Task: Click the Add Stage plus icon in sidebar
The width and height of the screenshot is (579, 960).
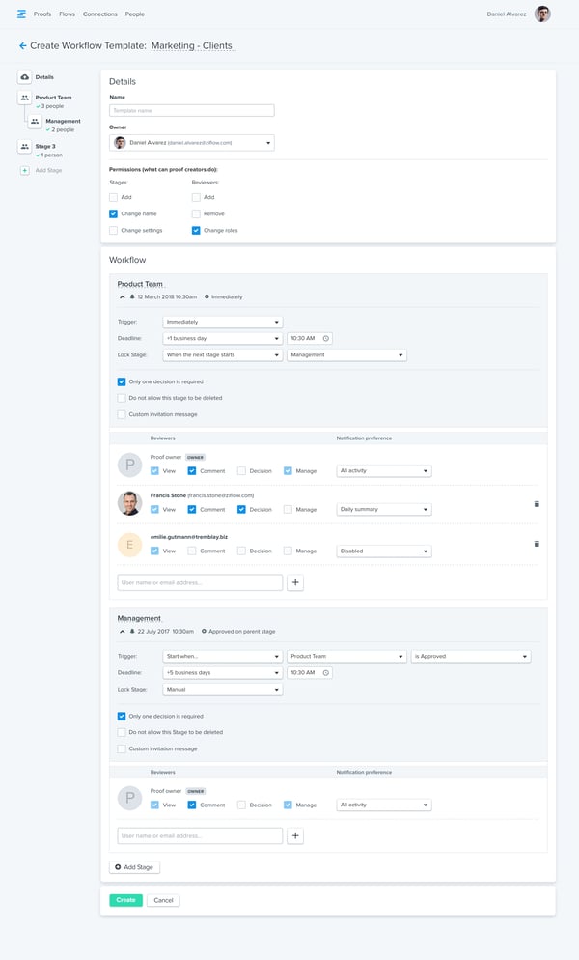Action: coord(24,170)
